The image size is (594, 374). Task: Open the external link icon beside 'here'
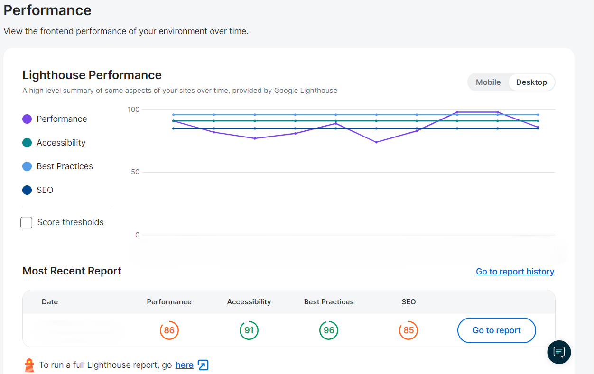(x=203, y=365)
